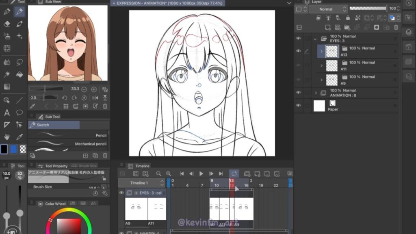
Task: Expand the ANIMATION : 8 folder
Action: (x=316, y=93)
